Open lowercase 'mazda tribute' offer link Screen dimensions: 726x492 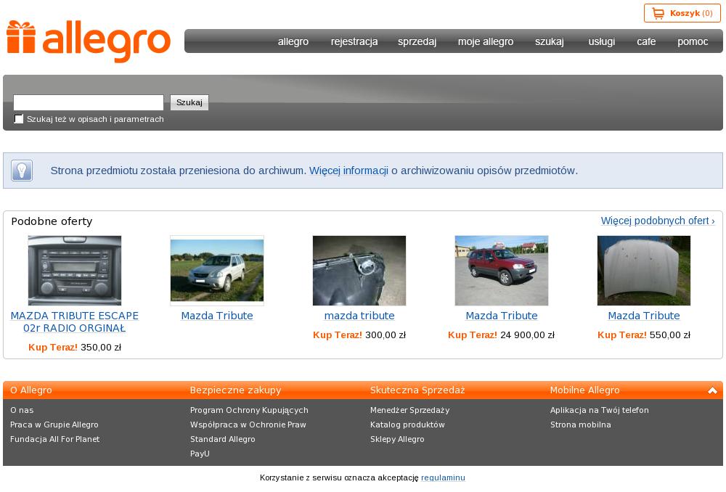[359, 316]
